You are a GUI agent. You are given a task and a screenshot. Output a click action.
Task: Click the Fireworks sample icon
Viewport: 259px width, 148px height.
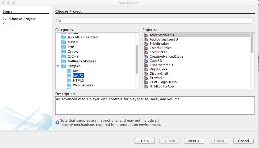click(145, 78)
